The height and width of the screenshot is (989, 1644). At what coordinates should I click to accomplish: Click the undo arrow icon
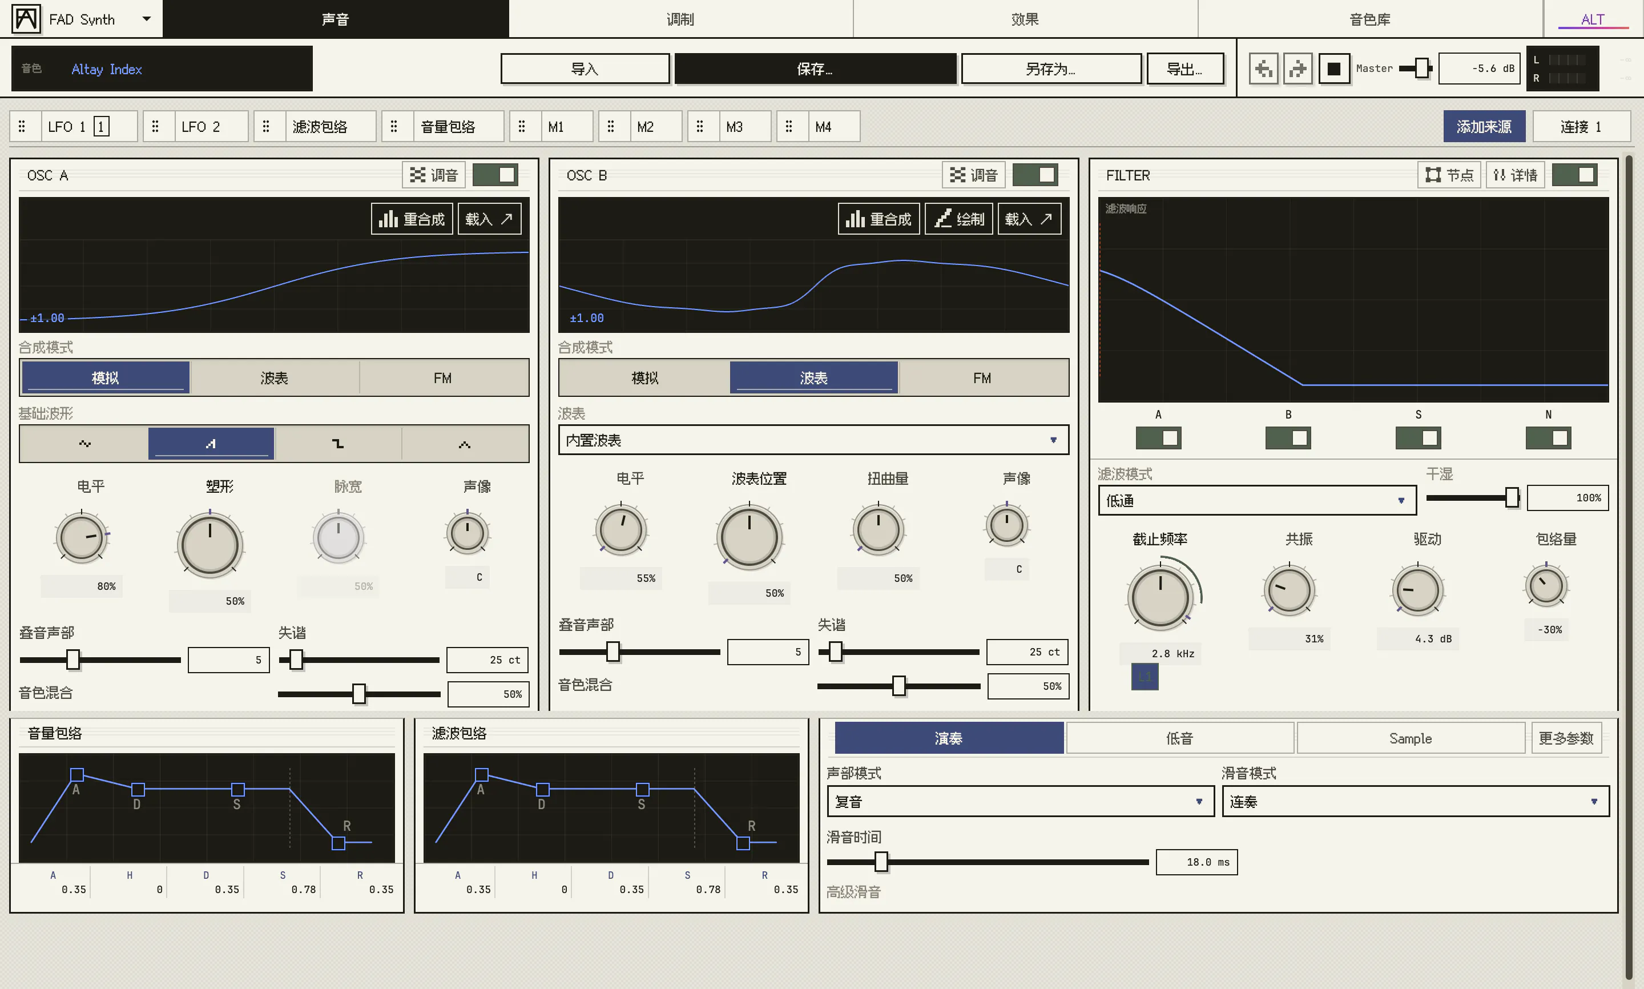click(1263, 69)
